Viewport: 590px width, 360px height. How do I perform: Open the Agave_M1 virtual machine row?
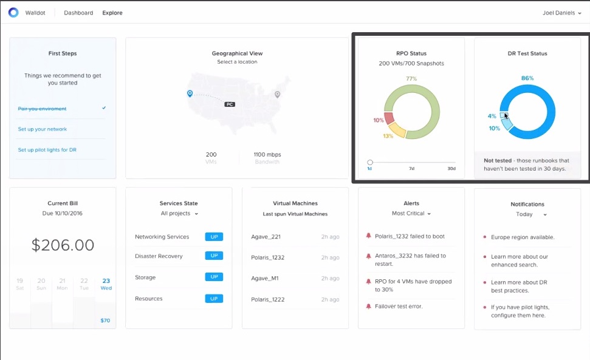pos(295,279)
